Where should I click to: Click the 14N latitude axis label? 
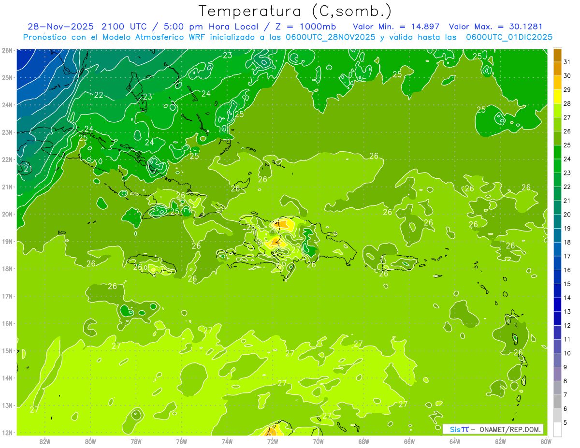click(7, 378)
